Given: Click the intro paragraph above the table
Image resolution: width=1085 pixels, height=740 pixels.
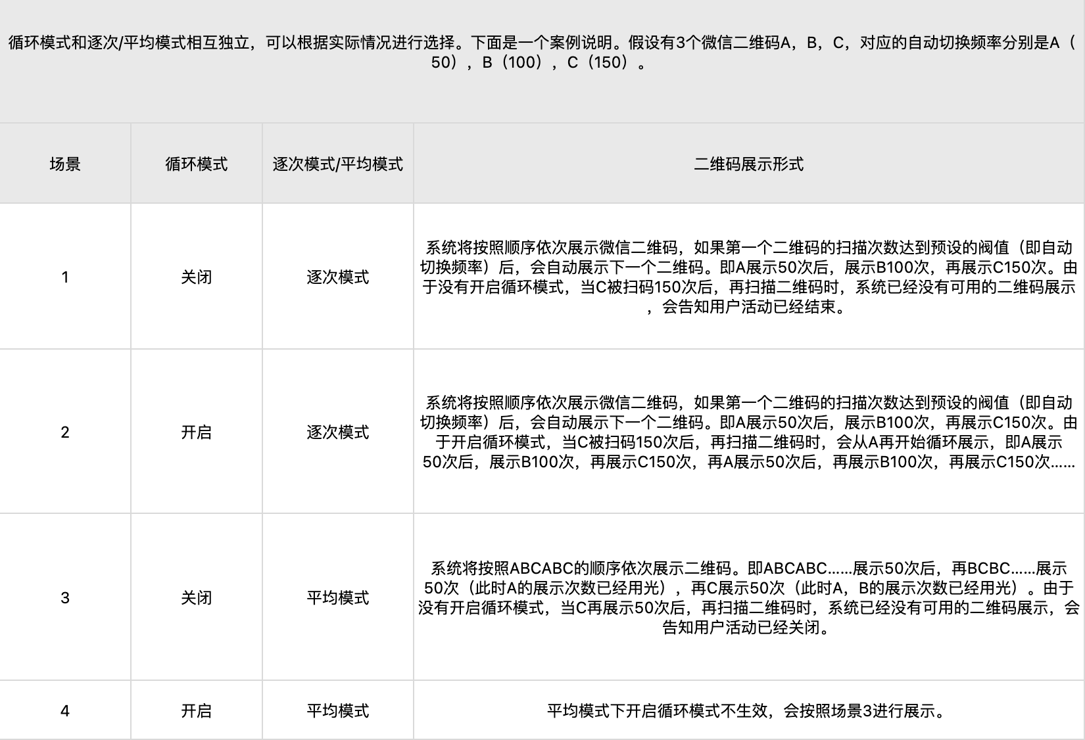Looking at the screenshot, I should point(542,53).
